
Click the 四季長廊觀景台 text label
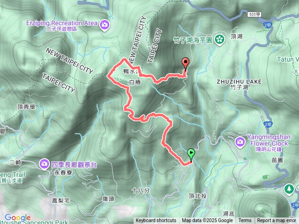coord(74,165)
